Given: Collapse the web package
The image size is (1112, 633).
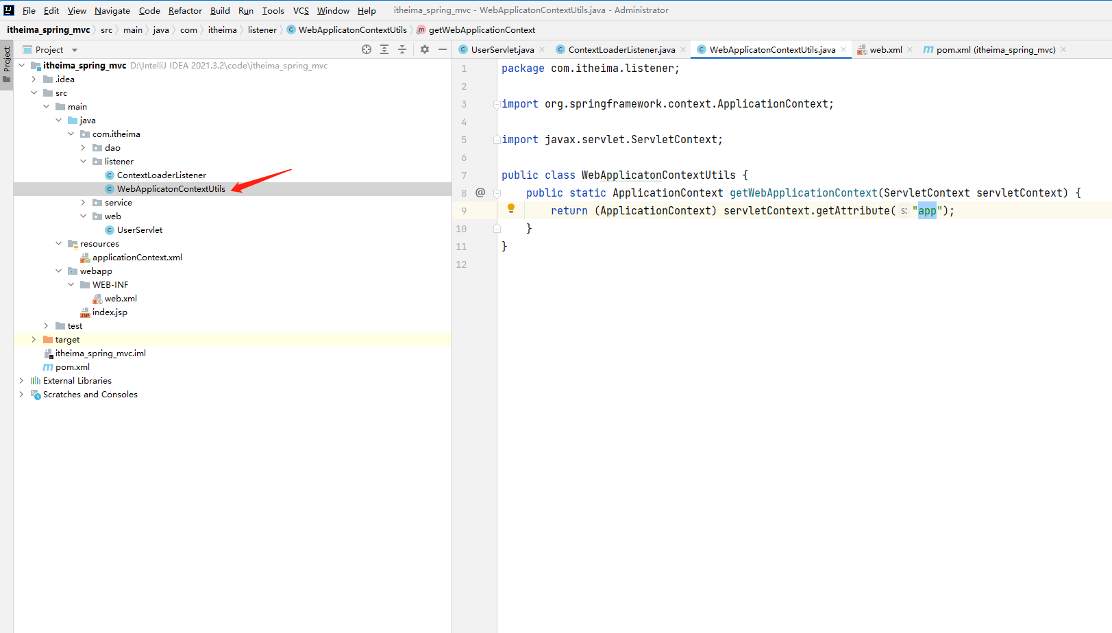Looking at the screenshot, I should pyautogui.click(x=83, y=216).
